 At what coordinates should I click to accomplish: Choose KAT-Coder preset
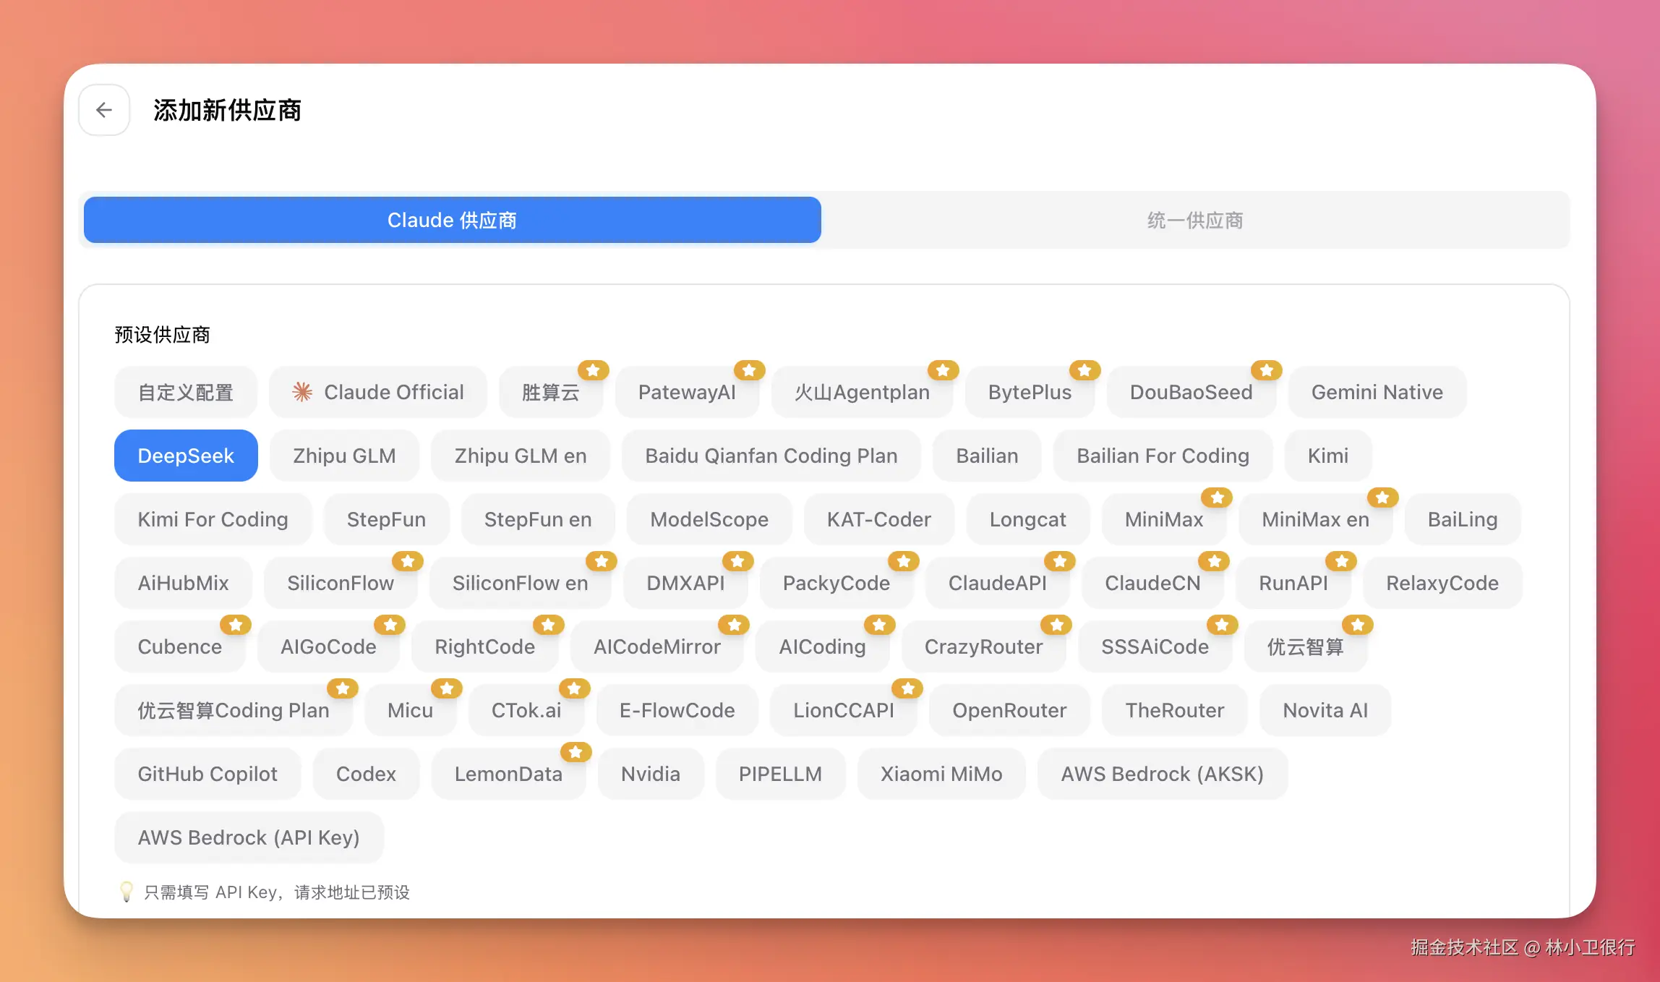pos(878,519)
